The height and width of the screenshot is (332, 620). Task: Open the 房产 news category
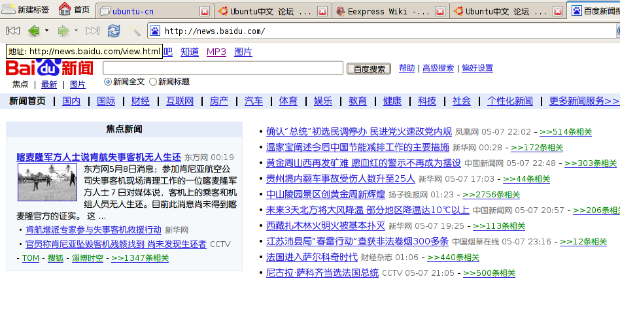coord(219,101)
